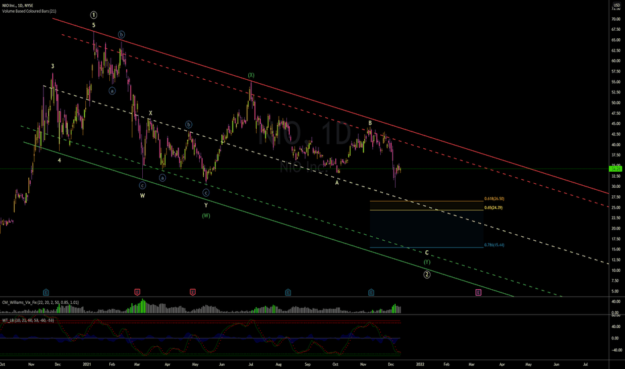Select the circled 2 wave label
The width and height of the screenshot is (625, 369).
[427, 274]
